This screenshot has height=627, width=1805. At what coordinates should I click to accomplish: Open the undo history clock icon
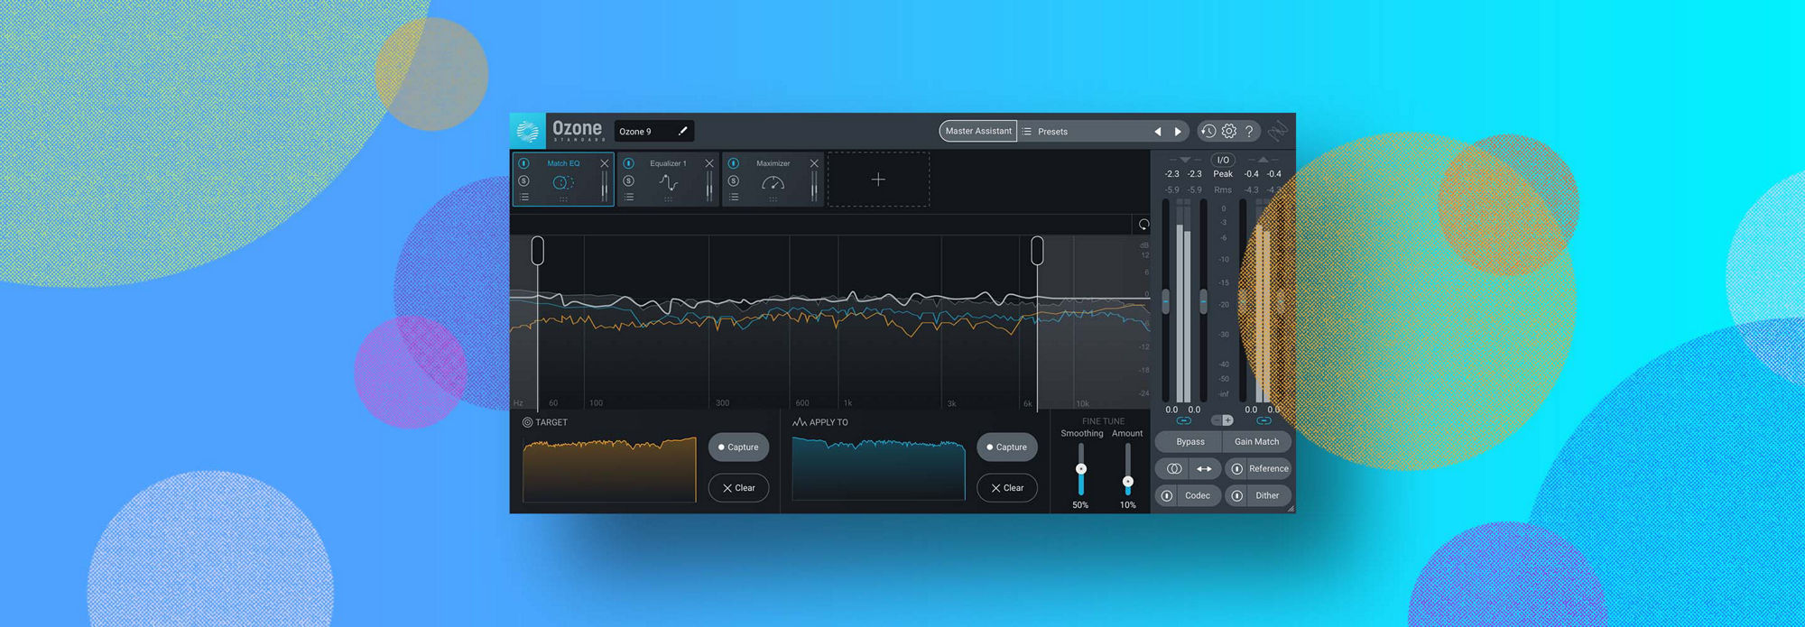(1208, 131)
